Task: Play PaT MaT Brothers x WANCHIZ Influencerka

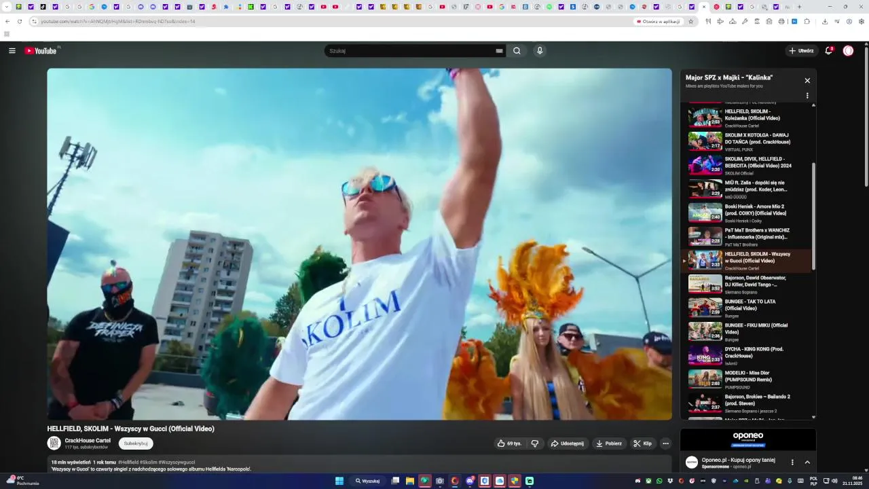Action: pyautogui.click(x=747, y=236)
